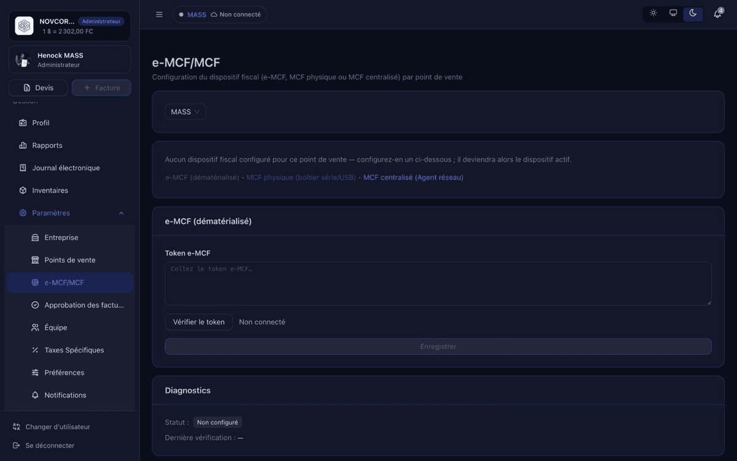
Task: Click the Journal électronique icon
Action: click(23, 168)
